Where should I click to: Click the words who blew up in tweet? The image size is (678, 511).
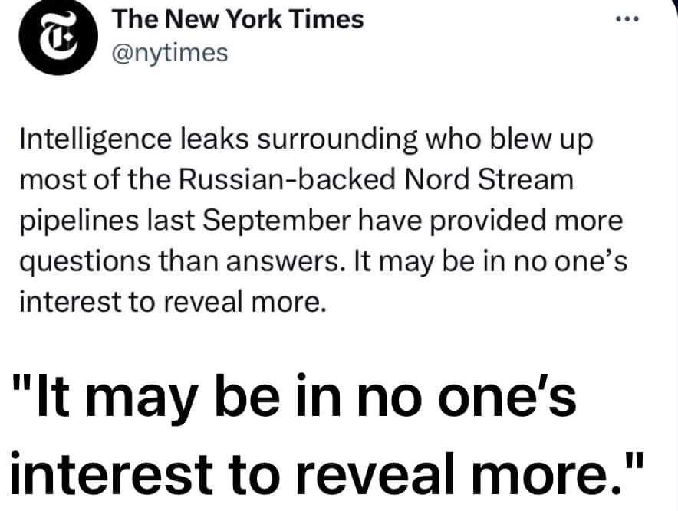point(510,140)
